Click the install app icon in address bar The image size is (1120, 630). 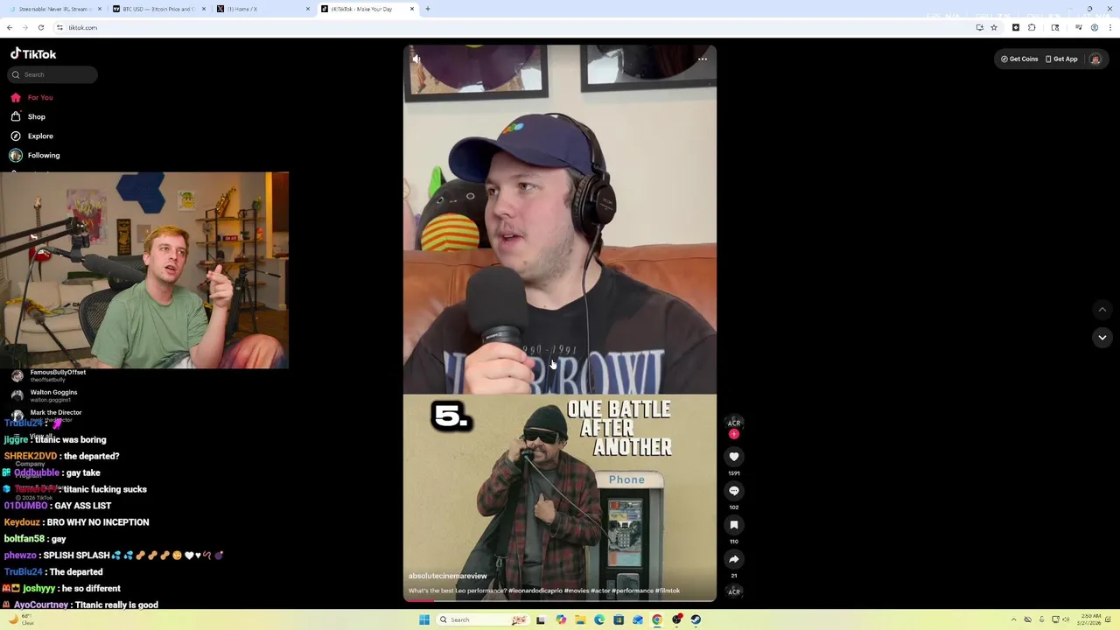[979, 27]
